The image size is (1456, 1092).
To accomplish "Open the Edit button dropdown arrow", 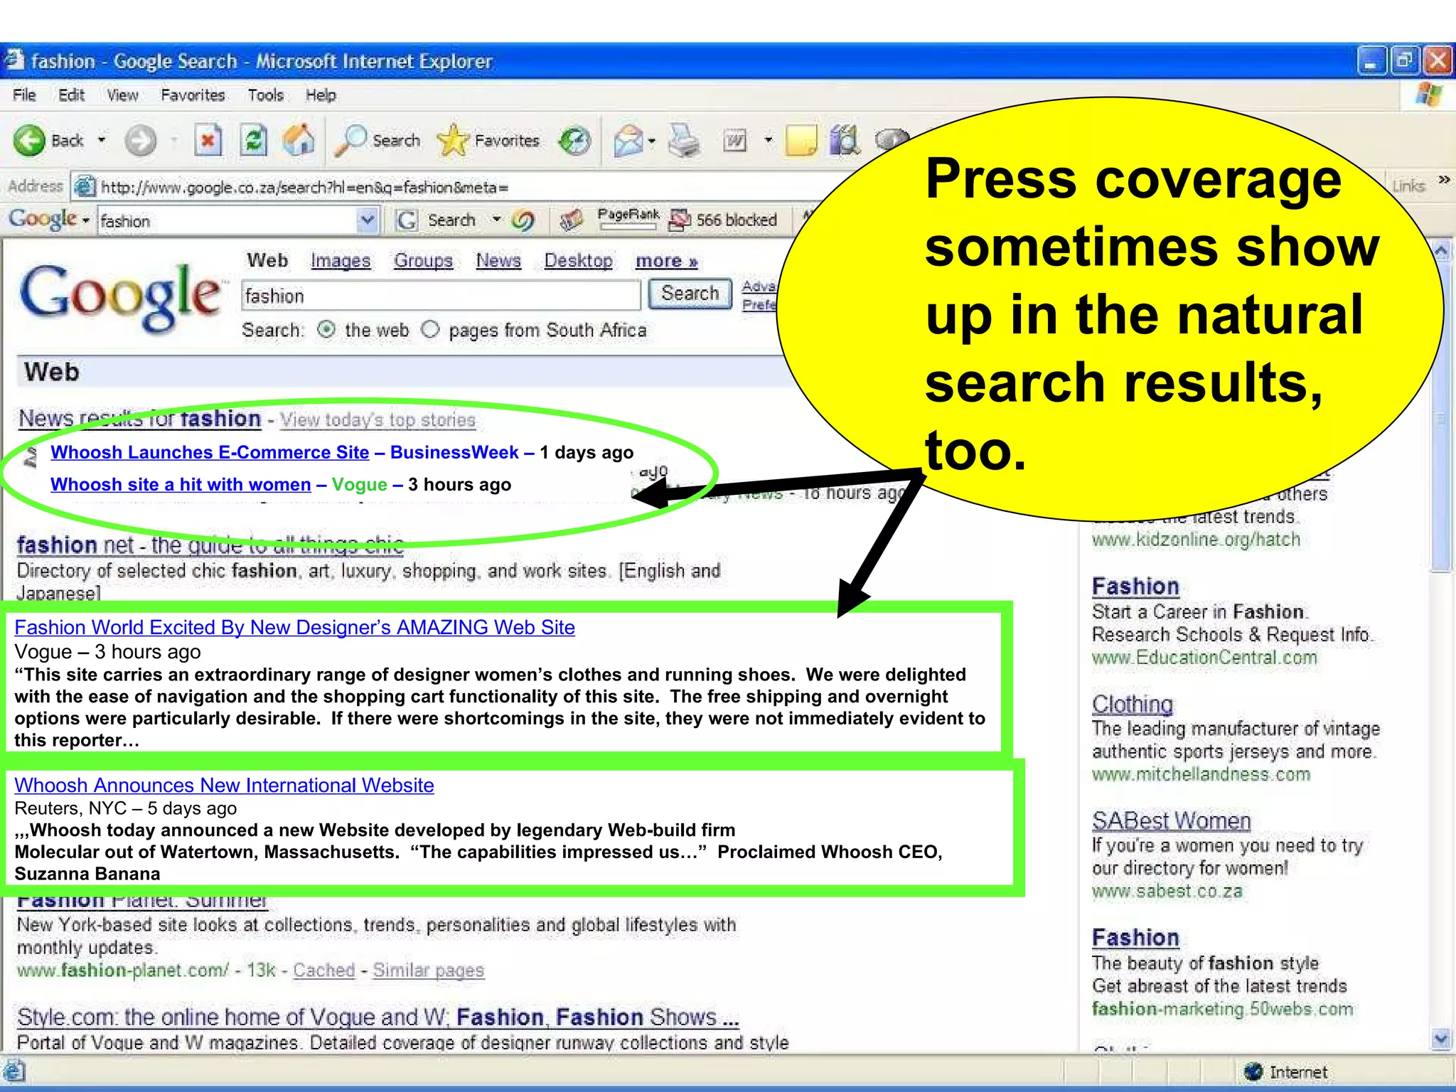I will [768, 140].
